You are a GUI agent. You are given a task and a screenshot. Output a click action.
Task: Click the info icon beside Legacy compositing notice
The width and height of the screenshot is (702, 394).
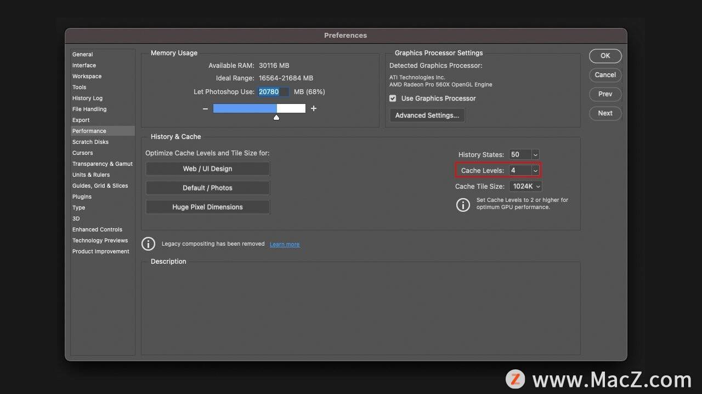tap(148, 244)
